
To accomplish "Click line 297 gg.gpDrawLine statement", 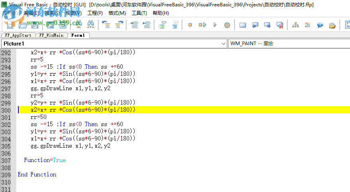I will 71,88.
